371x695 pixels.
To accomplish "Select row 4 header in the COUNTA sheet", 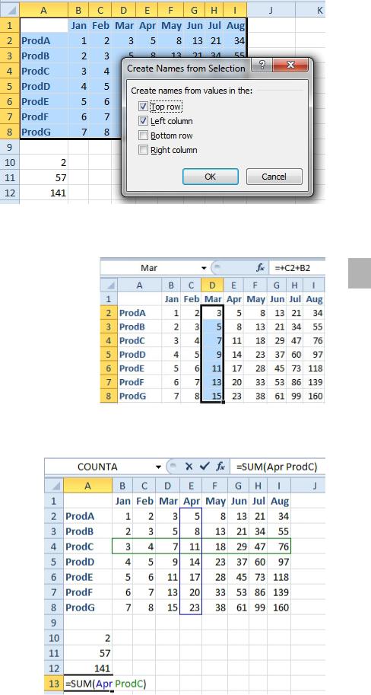I will point(53,547).
